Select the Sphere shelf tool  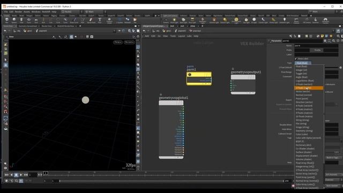[x=14, y=20]
